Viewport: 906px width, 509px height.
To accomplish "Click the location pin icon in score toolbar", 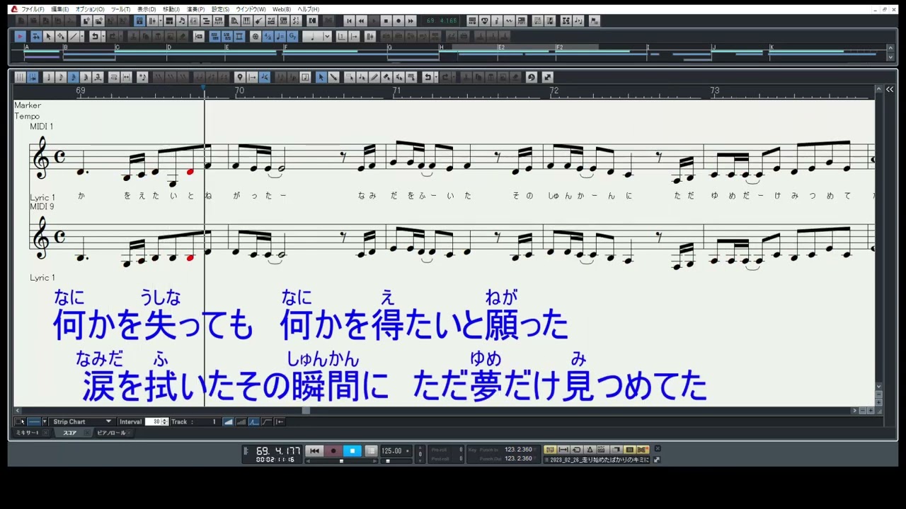I will coord(240,77).
